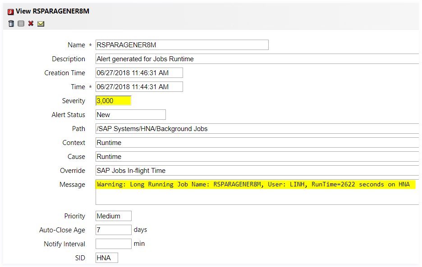
Task: Click the Alert Status field showing New
Action: (x=131, y=115)
